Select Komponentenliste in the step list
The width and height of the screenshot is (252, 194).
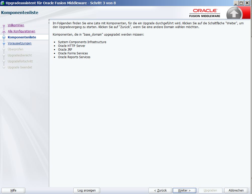[x=22, y=37]
